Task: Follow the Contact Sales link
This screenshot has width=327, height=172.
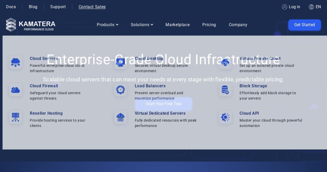Action: click(92, 7)
